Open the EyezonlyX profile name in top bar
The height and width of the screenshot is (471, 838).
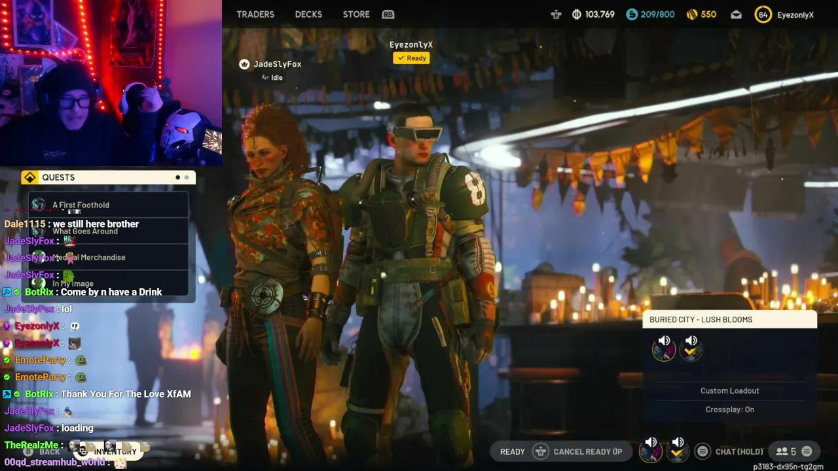pos(795,14)
